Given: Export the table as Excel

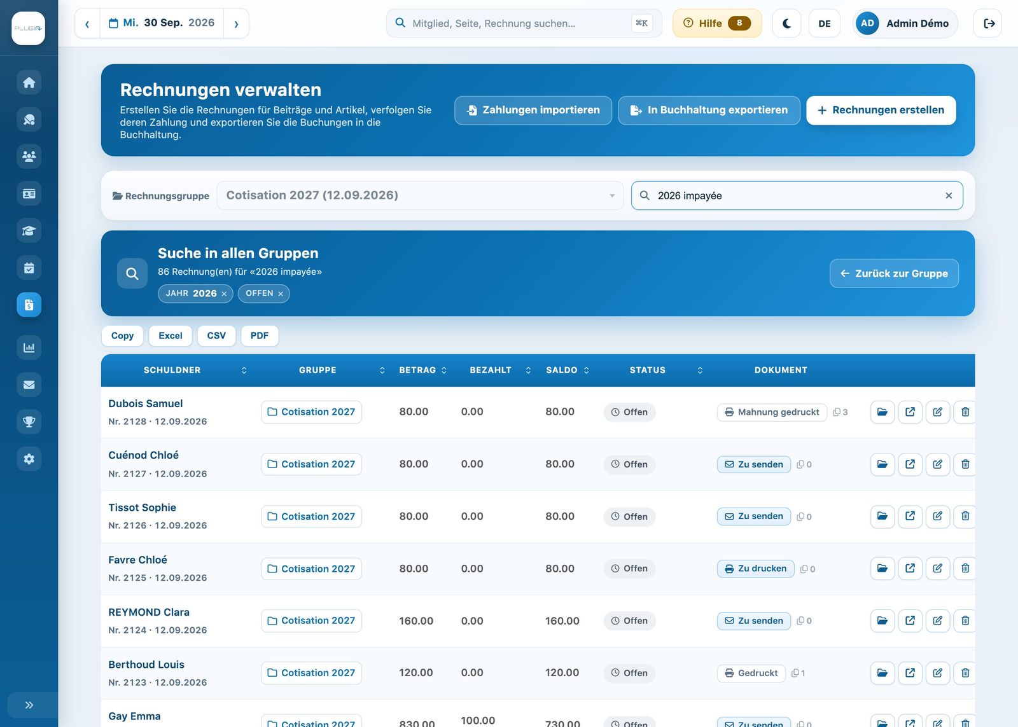Looking at the screenshot, I should click(x=171, y=336).
